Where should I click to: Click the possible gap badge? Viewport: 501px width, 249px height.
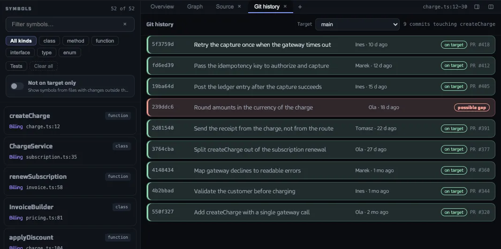click(x=472, y=108)
